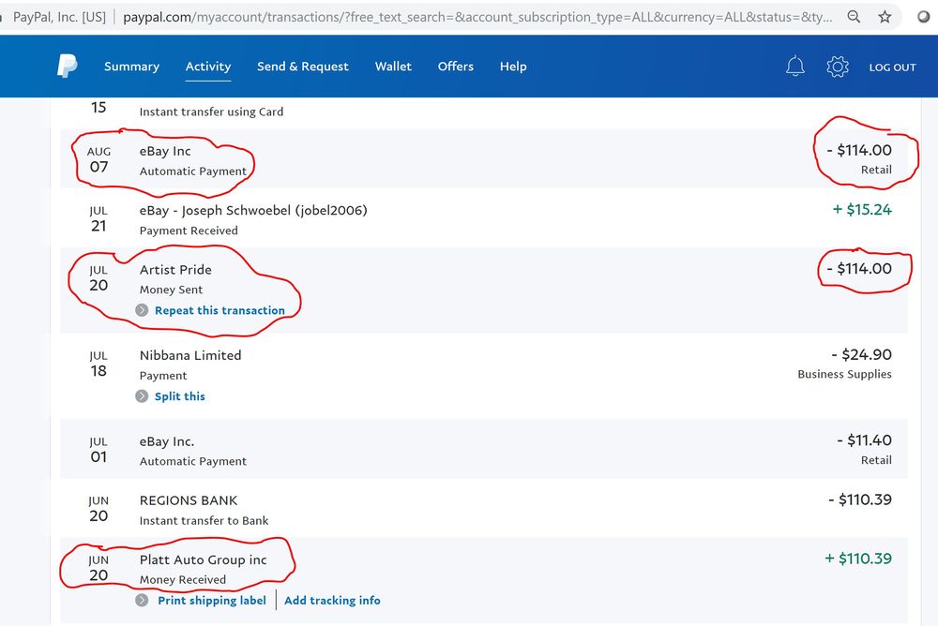Click the LOG OUT button

[x=892, y=67]
